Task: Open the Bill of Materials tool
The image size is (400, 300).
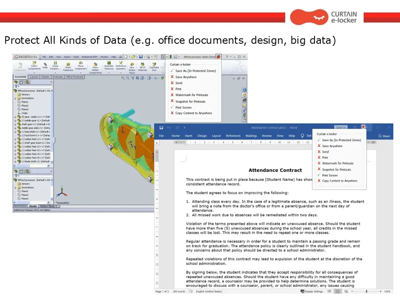Action: click(x=142, y=67)
